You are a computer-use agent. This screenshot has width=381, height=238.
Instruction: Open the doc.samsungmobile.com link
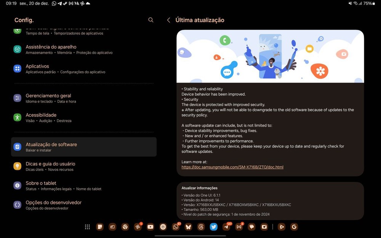point(232,167)
